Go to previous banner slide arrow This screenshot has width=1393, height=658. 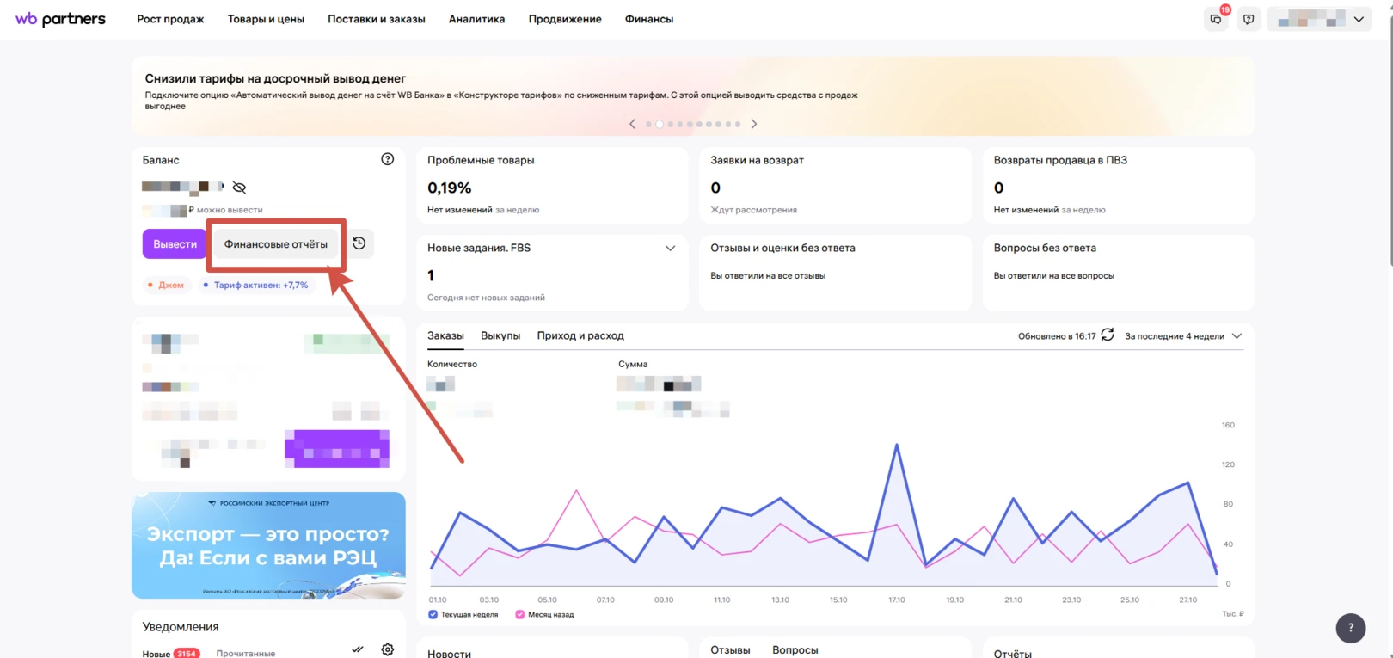pos(633,124)
